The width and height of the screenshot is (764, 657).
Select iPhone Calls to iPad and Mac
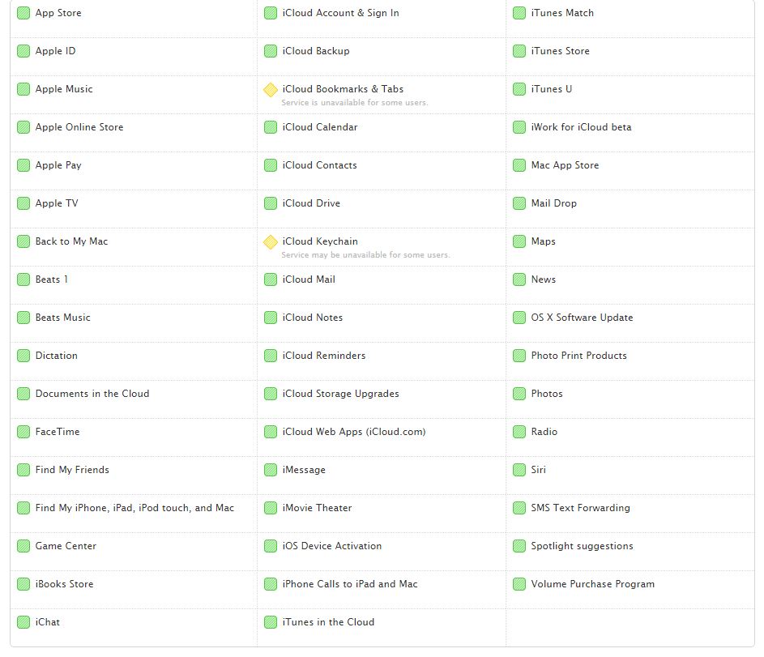[350, 584]
